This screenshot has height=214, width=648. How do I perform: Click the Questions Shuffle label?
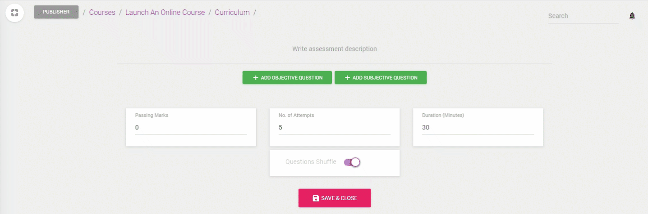[x=311, y=162]
